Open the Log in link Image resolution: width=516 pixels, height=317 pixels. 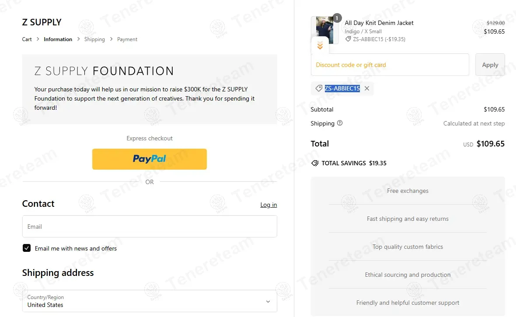(x=268, y=205)
